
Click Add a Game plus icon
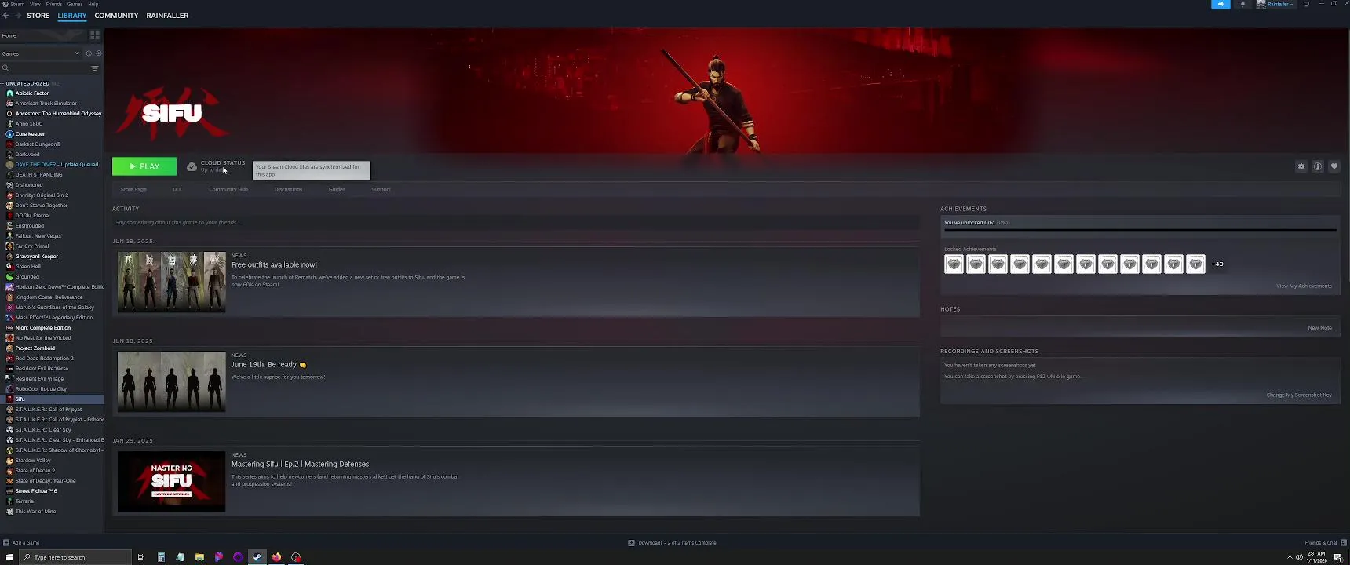click(x=6, y=542)
